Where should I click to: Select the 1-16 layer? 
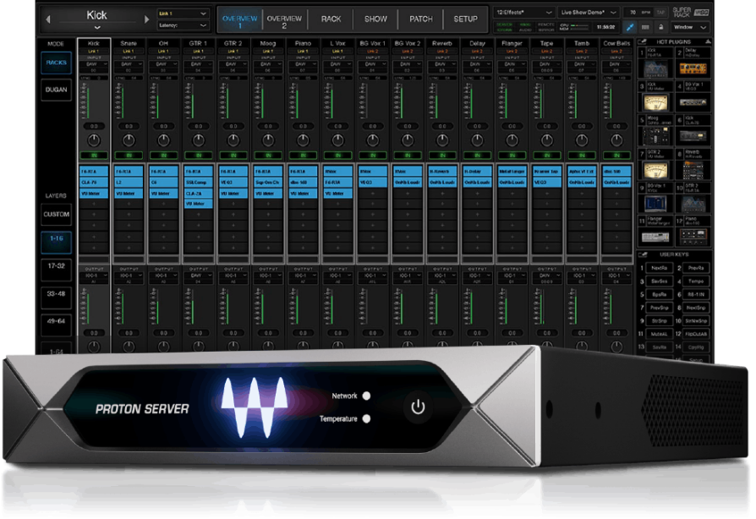(57, 242)
